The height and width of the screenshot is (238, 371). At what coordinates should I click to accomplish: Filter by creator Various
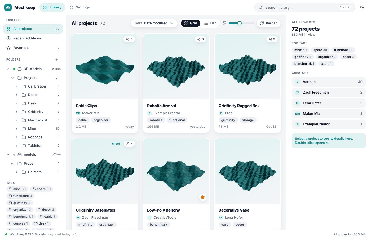(x=329, y=82)
